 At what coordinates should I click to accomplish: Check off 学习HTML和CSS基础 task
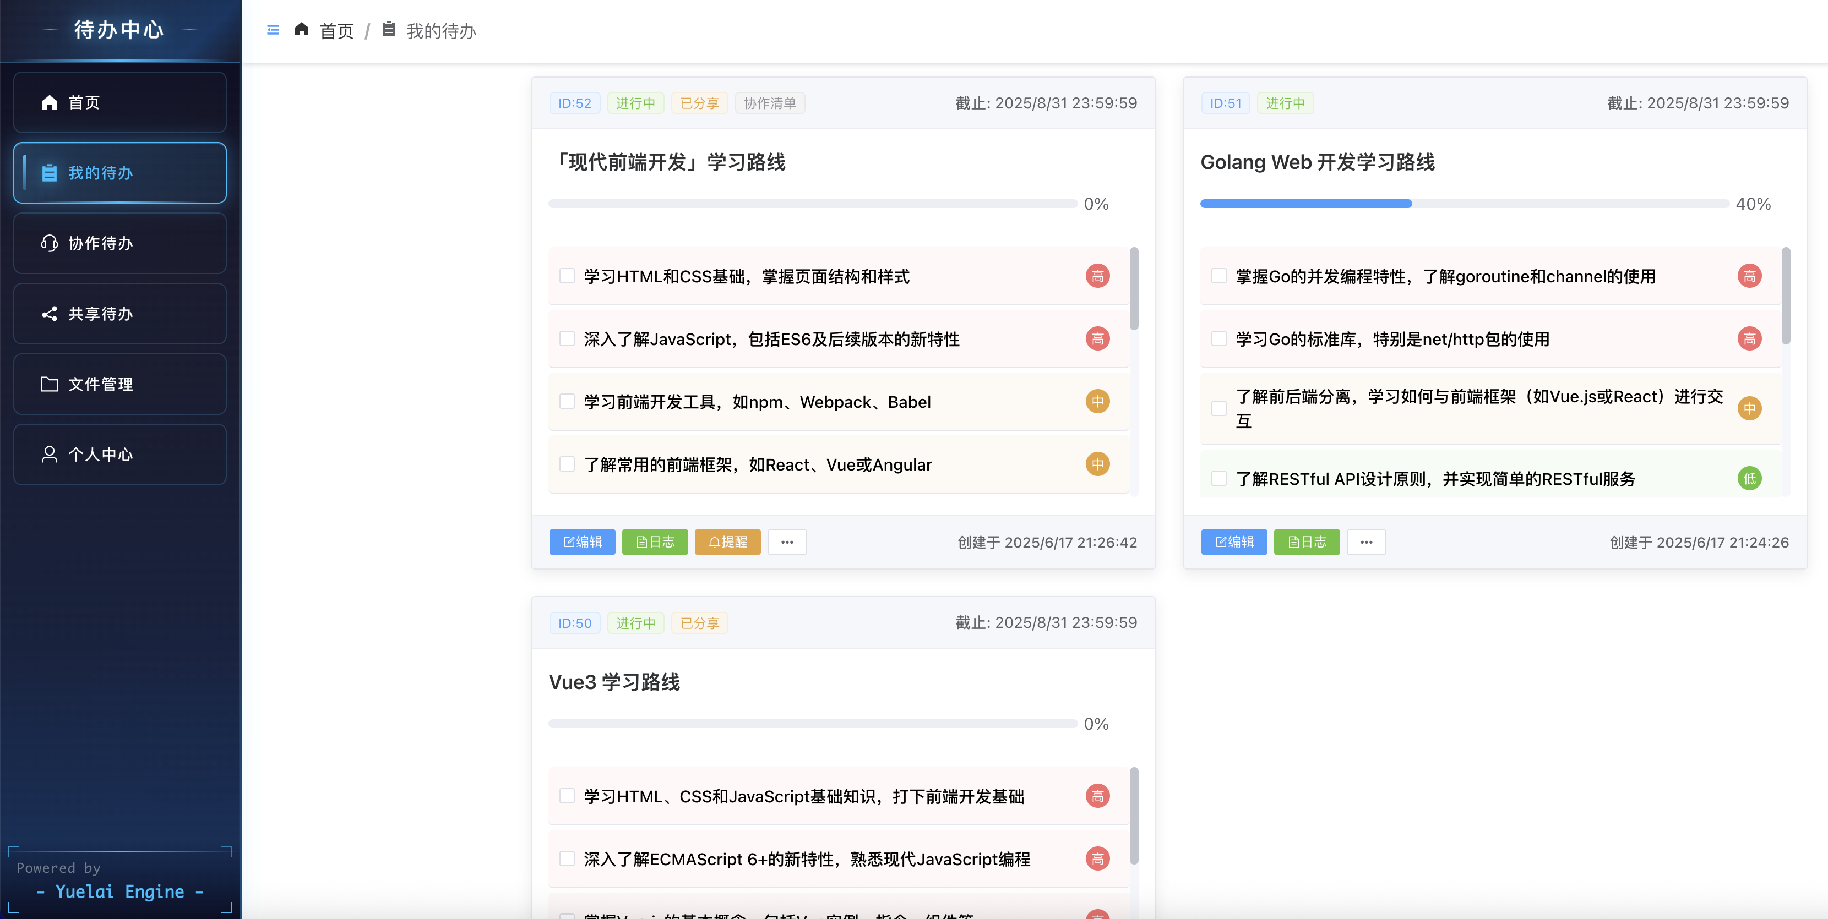pos(566,276)
